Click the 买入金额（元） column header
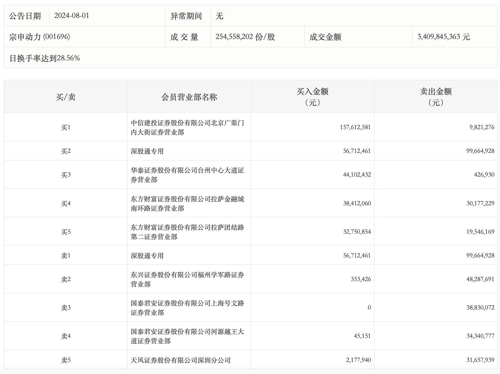 312,97
